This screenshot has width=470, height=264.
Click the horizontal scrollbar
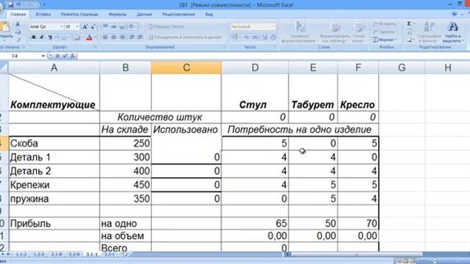click(357, 254)
